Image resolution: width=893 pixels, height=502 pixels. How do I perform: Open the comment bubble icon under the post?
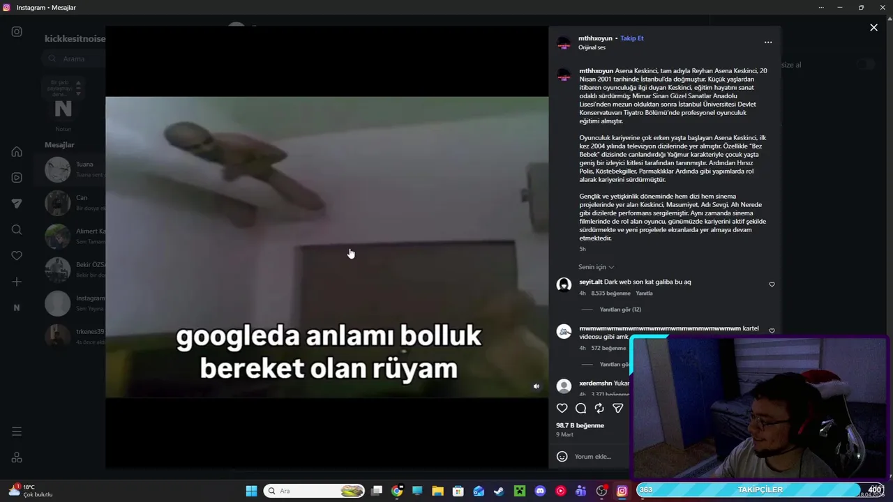click(580, 409)
